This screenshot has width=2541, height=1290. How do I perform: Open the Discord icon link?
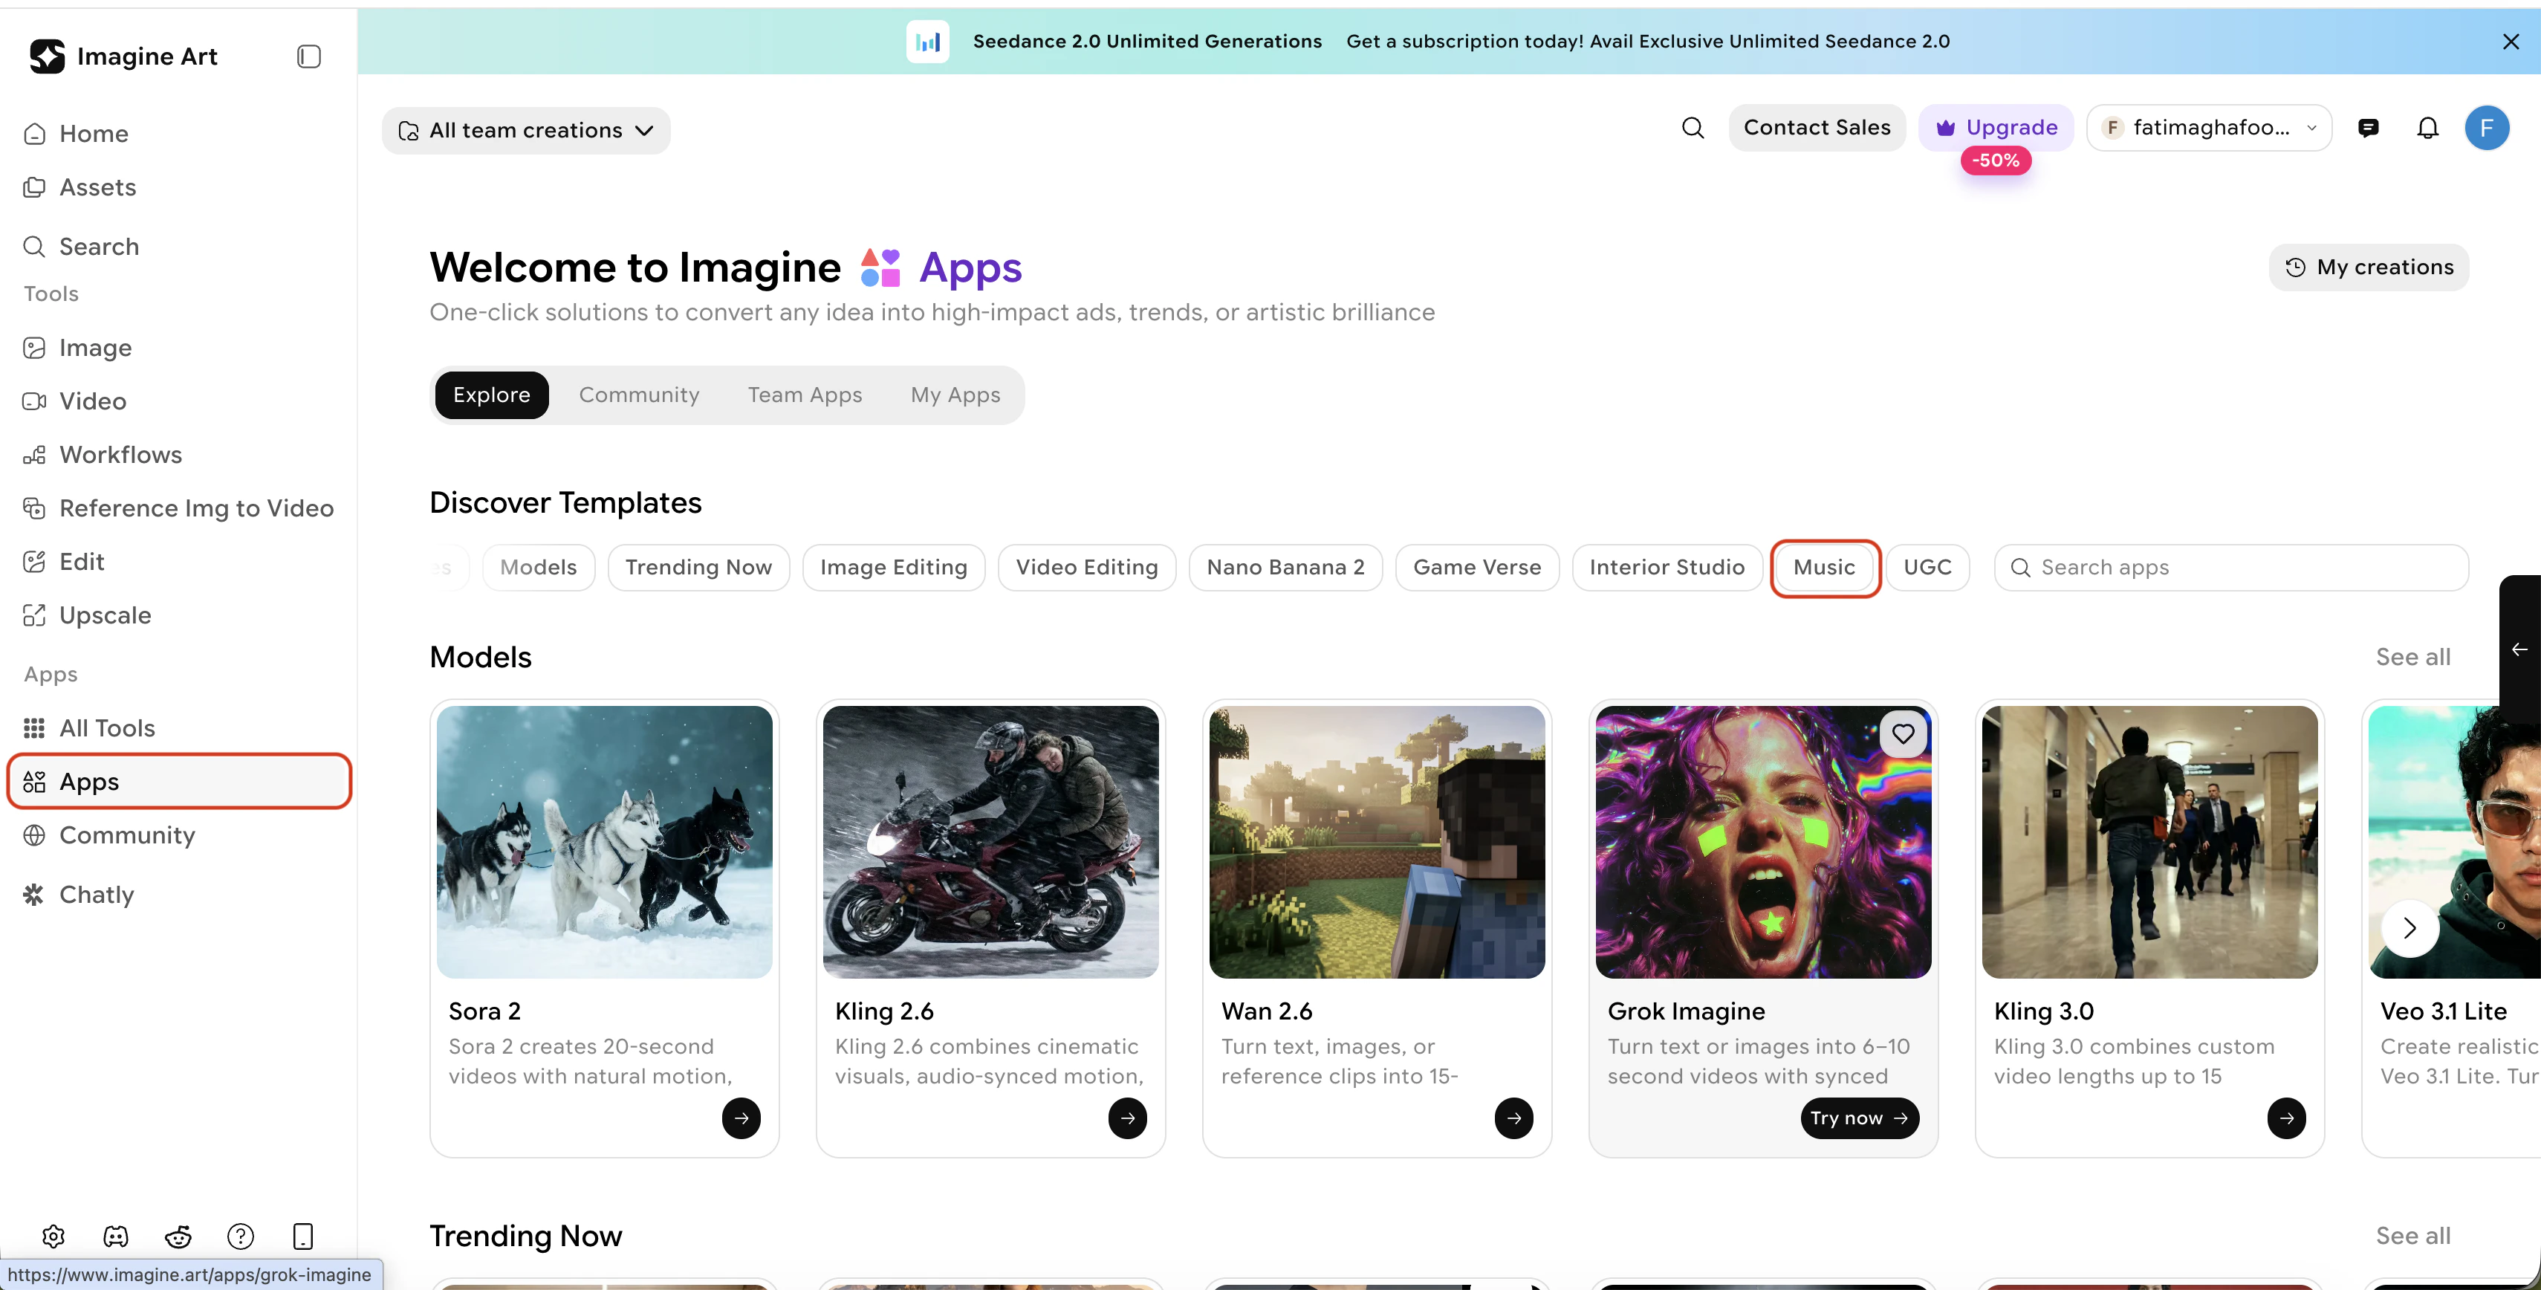point(115,1236)
